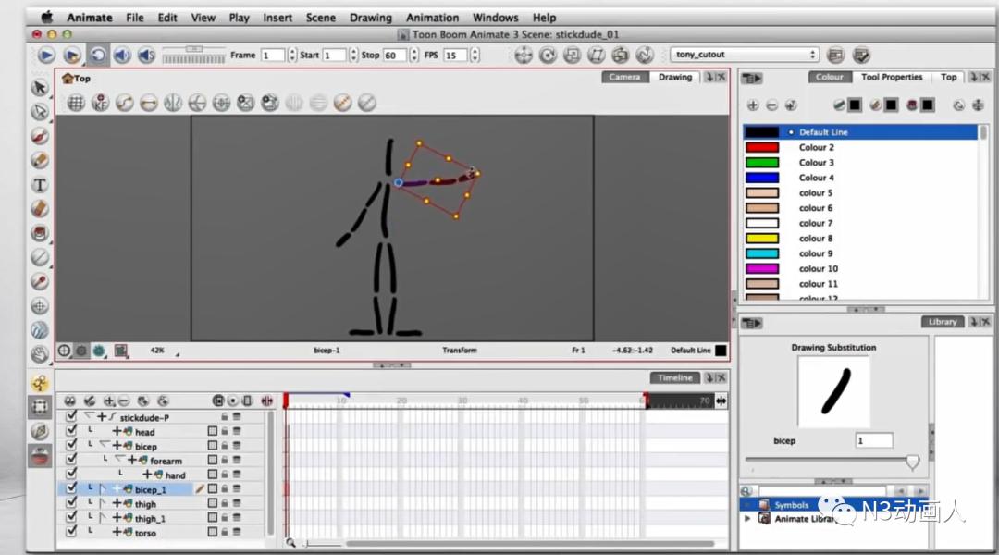Click the Frame number stepper arrows
The width and height of the screenshot is (999, 555).
tap(291, 55)
